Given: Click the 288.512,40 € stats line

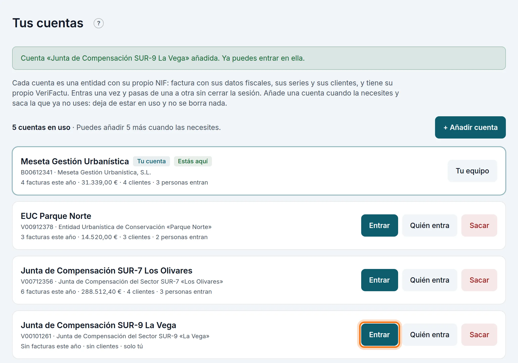Looking at the screenshot, I should (x=116, y=292).
